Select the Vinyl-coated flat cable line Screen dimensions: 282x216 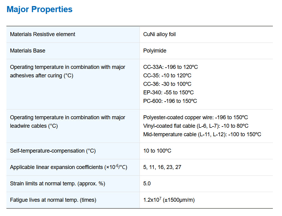coord(196,126)
